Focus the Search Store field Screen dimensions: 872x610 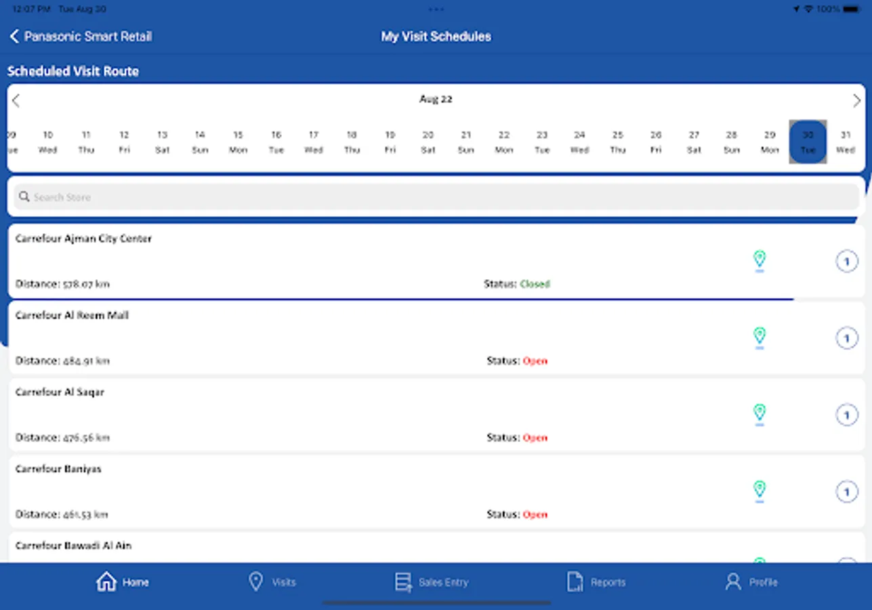pyautogui.click(x=436, y=197)
